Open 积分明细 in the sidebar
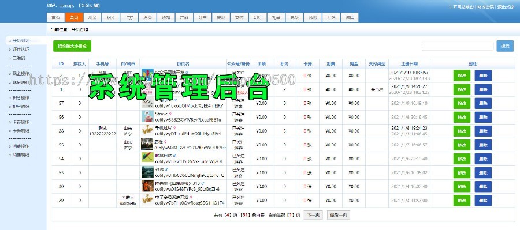 tap(21, 107)
